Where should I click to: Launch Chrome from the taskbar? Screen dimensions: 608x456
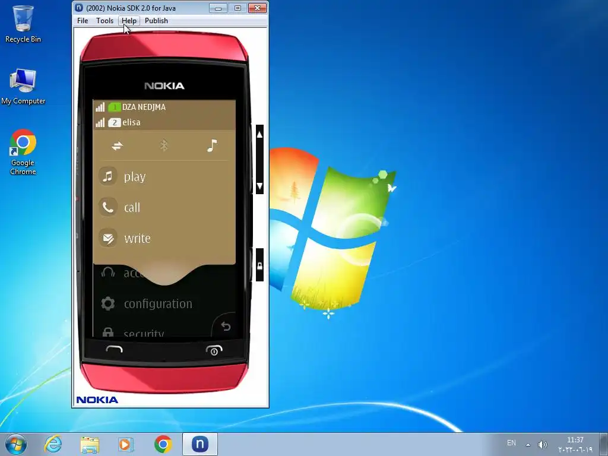click(x=163, y=444)
